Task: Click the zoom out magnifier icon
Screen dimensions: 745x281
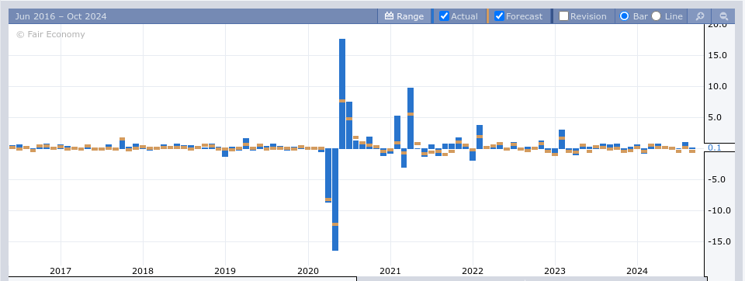Action: click(x=723, y=16)
